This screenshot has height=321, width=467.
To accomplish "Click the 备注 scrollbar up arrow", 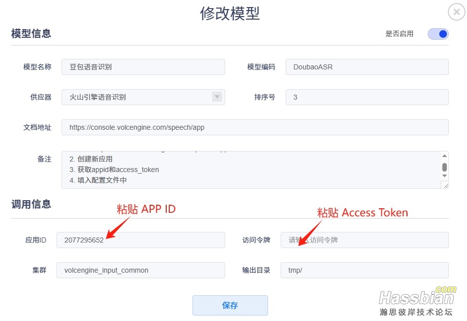I will (x=444, y=156).
